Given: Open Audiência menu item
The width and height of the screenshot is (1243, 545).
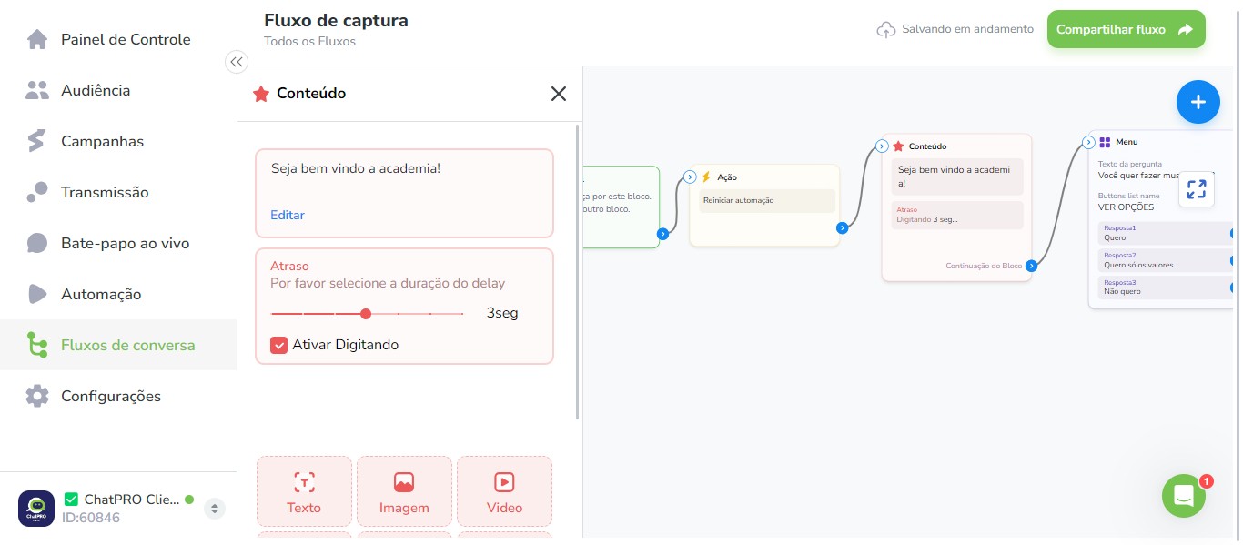Looking at the screenshot, I should (x=118, y=90).
